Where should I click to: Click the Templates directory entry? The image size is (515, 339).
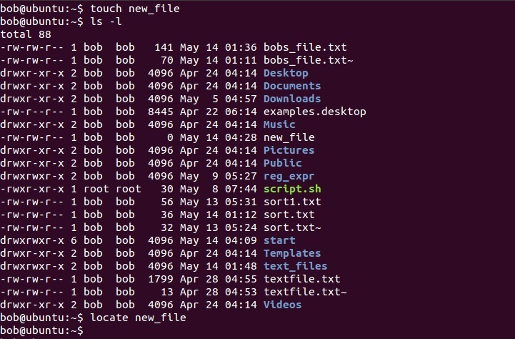tap(292, 253)
